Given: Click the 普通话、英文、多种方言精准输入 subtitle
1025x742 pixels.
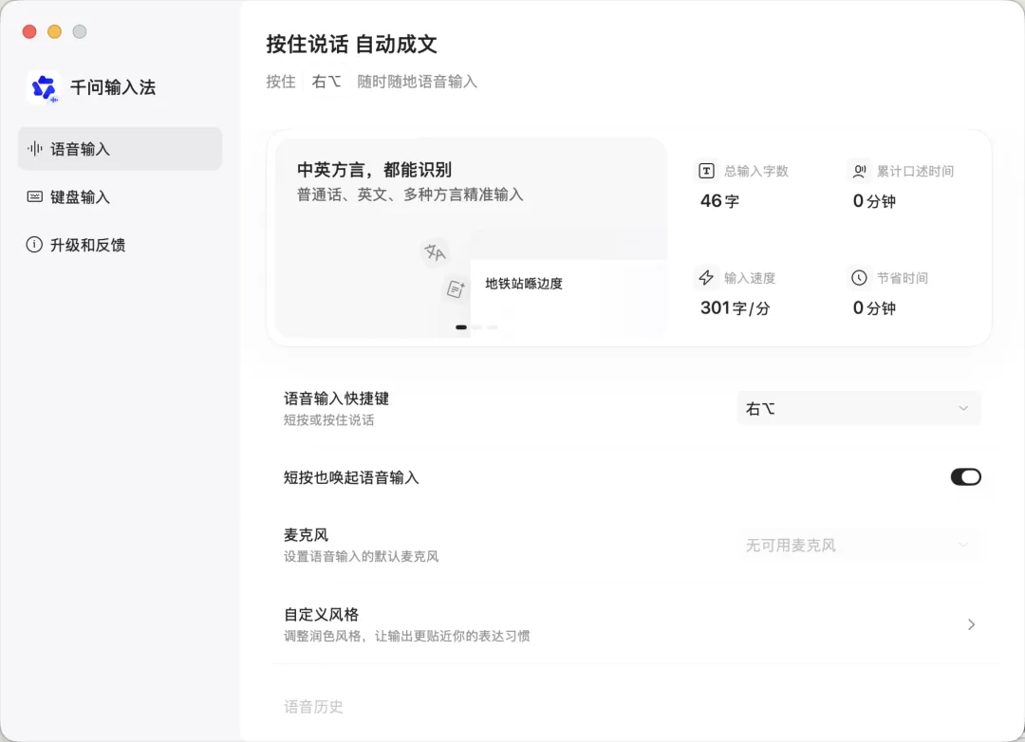Looking at the screenshot, I should tap(410, 195).
